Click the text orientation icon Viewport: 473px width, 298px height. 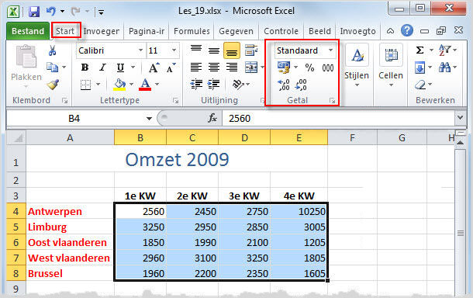[x=238, y=85]
